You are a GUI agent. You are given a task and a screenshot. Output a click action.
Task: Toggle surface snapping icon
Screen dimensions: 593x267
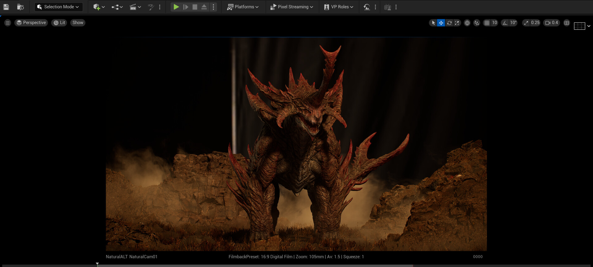(477, 23)
